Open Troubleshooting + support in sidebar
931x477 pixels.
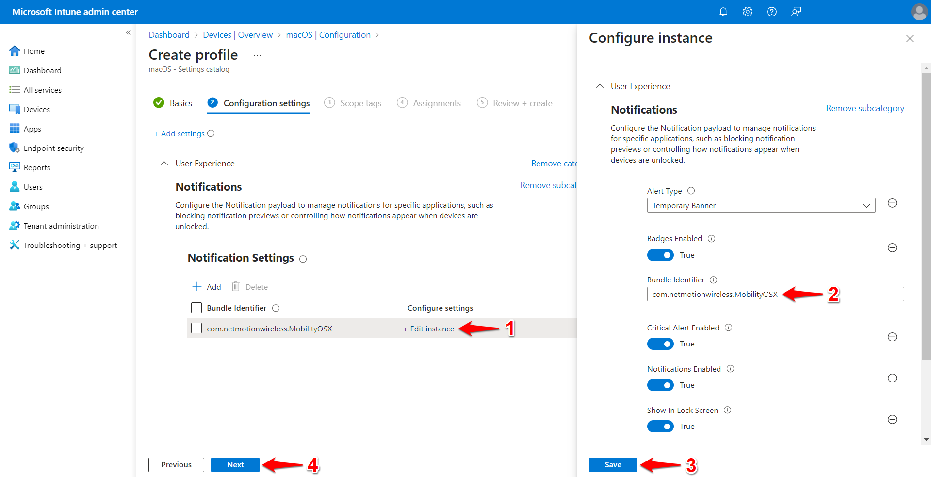click(x=70, y=245)
